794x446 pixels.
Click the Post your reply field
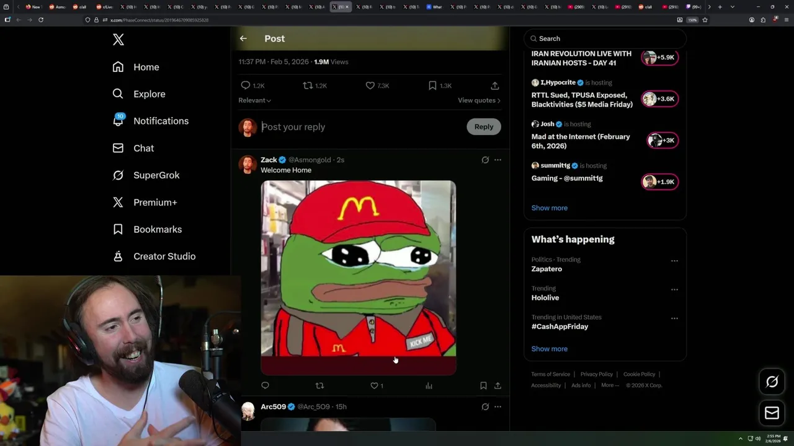(x=360, y=127)
